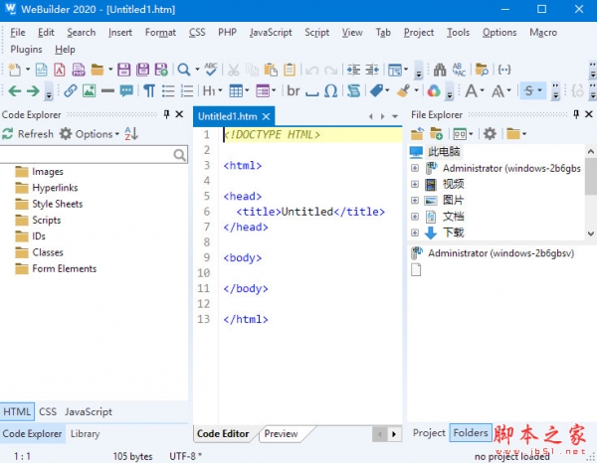
Task: Toggle the pin on Code Explorer panel
Action: tap(166, 115)
